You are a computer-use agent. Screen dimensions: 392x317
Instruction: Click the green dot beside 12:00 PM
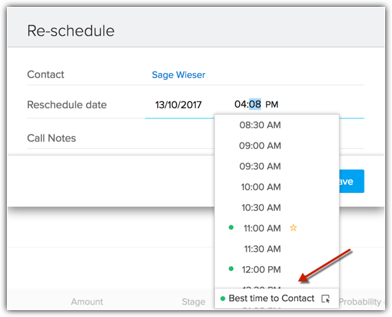coord(231,269)
